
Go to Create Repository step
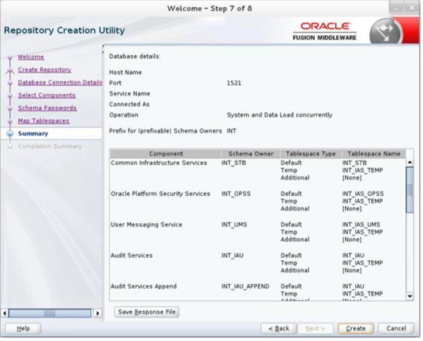(44, 70)
